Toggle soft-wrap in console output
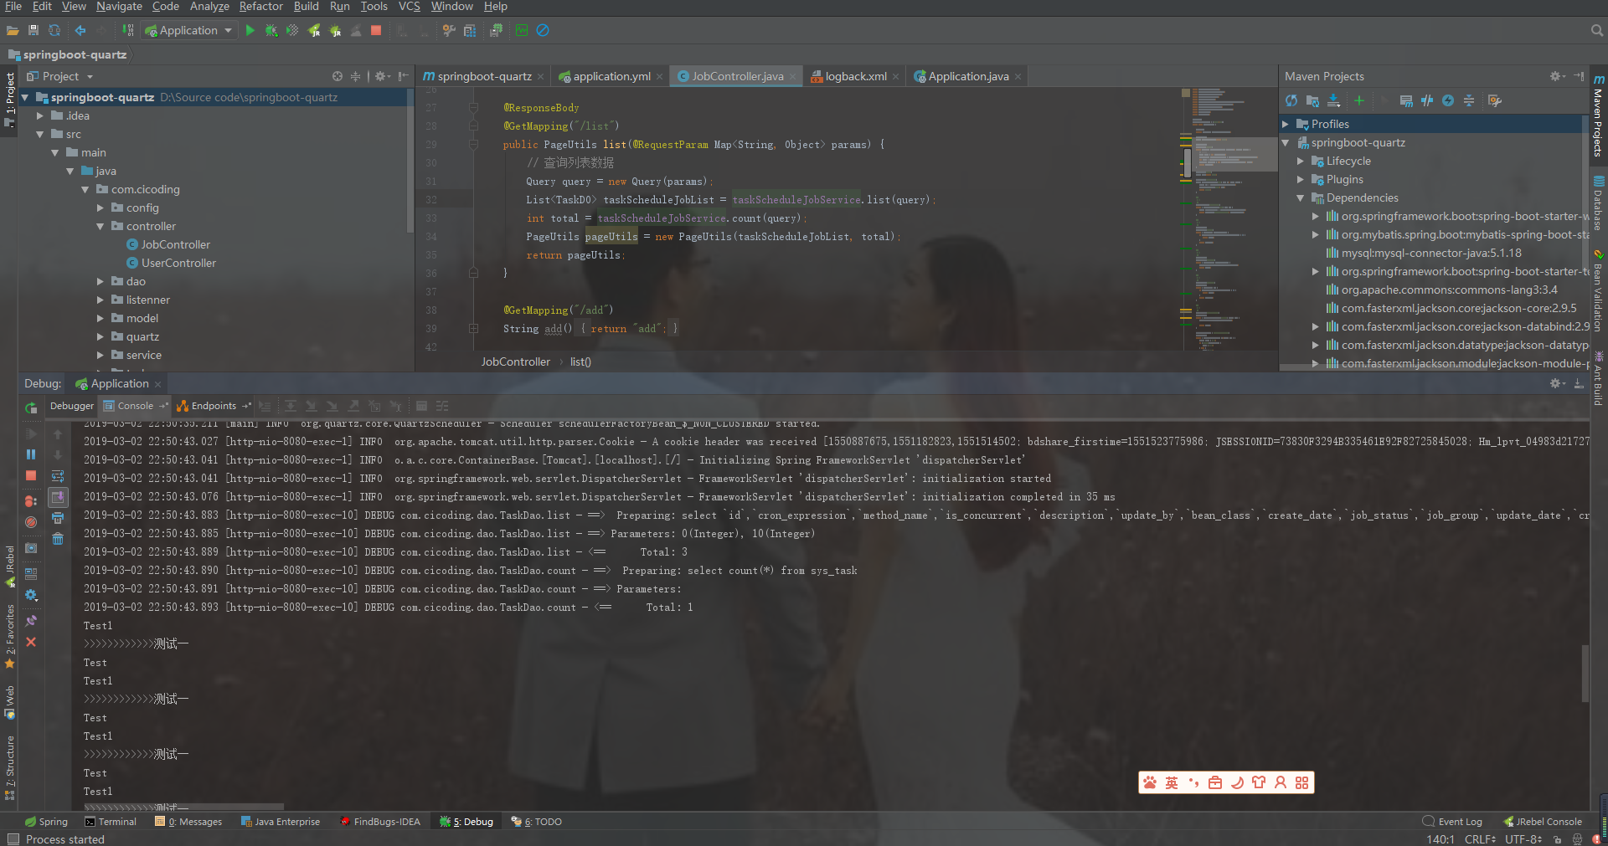Viewport: 1608px width, 846px height. 58,475
